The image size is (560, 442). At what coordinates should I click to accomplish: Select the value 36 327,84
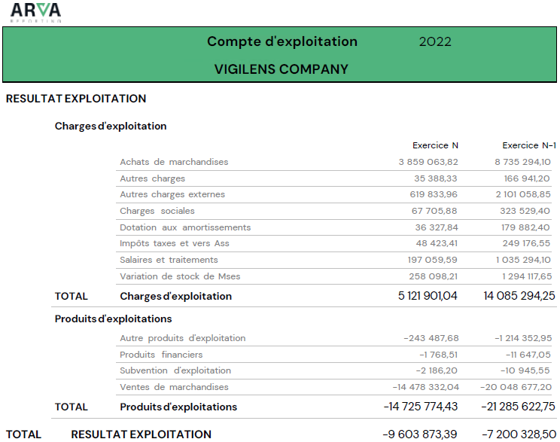click(x=437, y=227)
